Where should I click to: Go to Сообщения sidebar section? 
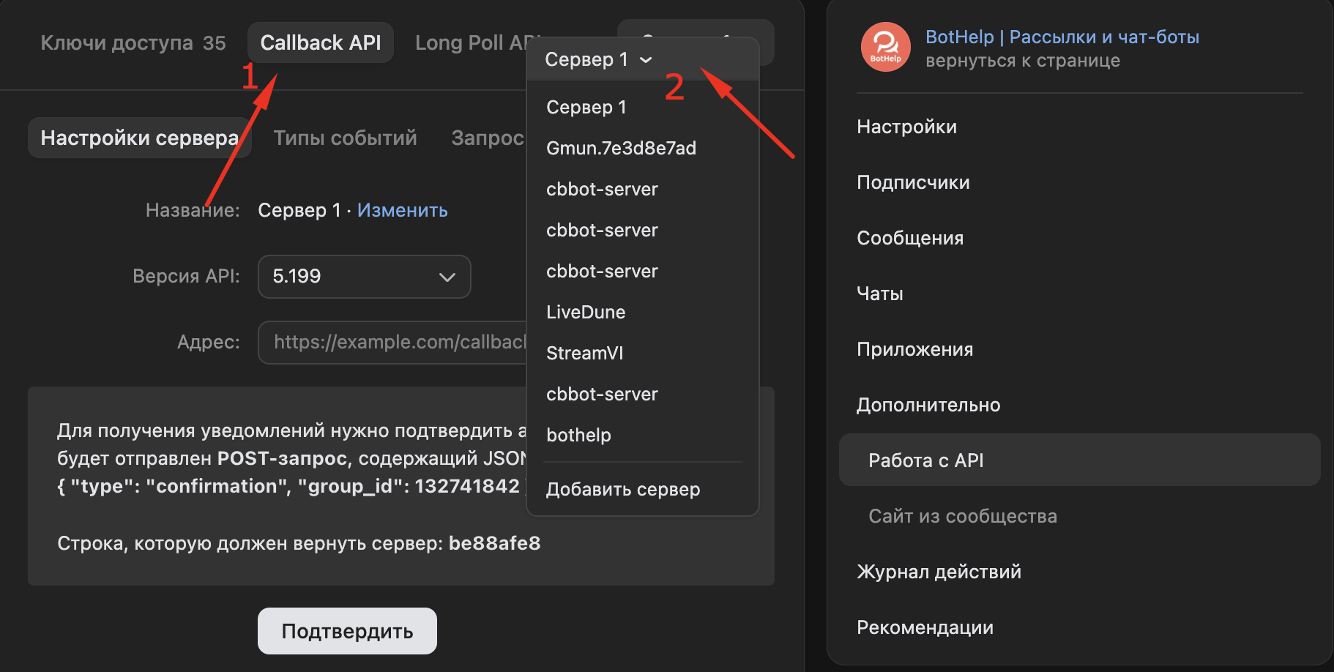click(910, 238)
